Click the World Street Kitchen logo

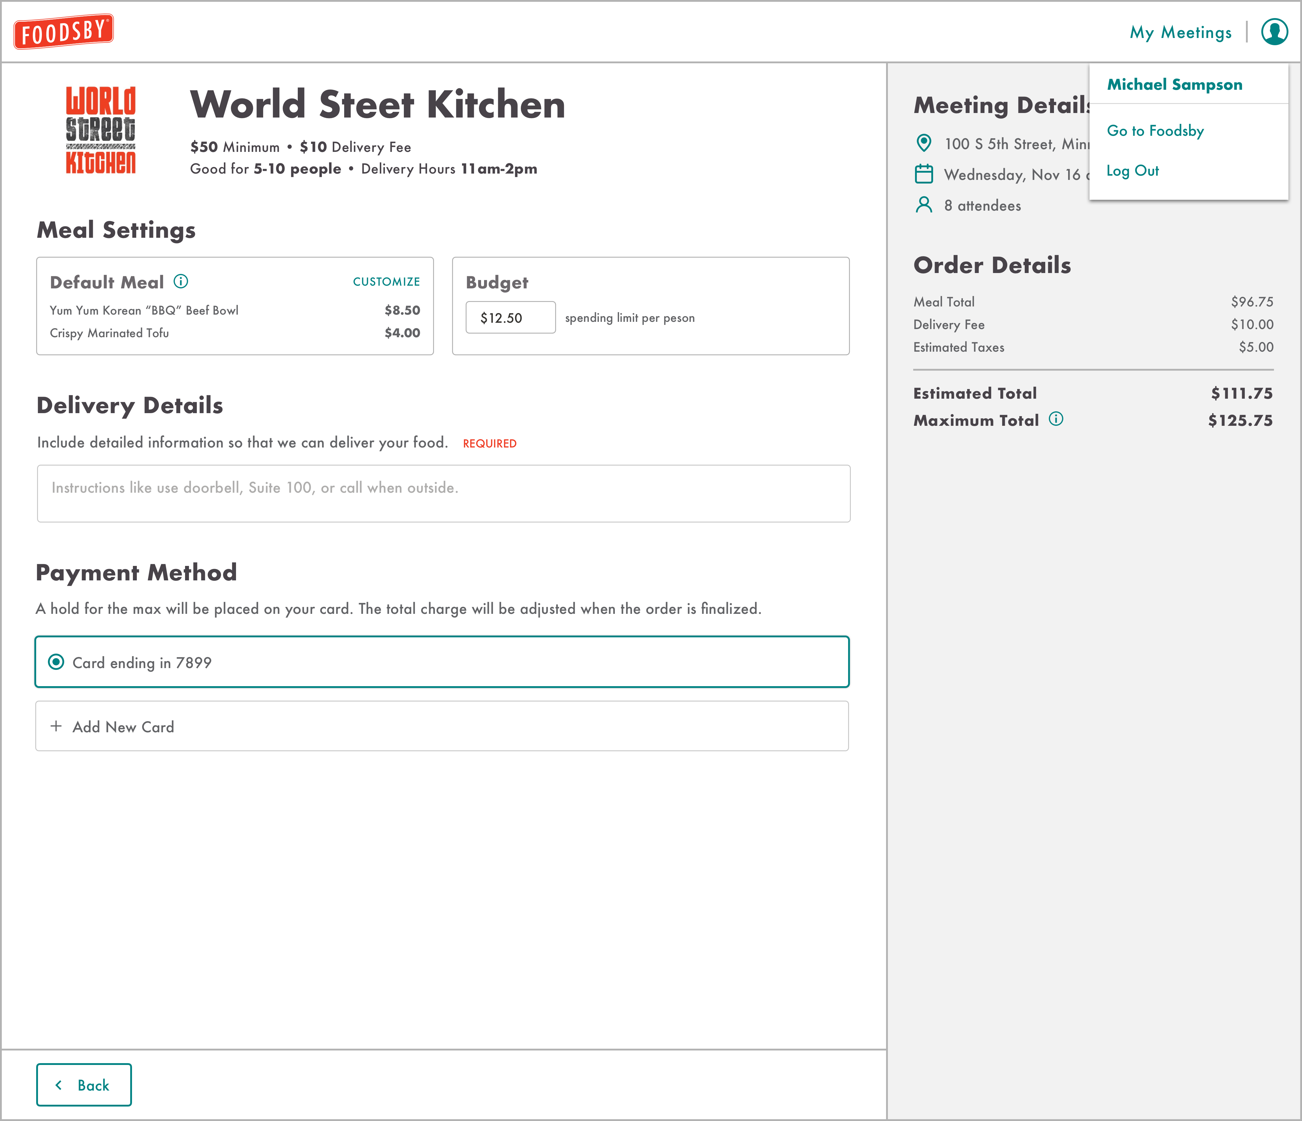click(101, 130)
